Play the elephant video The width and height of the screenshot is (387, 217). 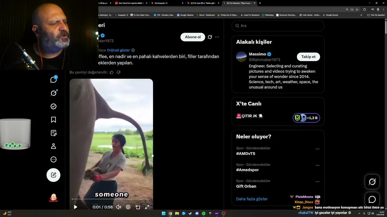pos(76,207)
